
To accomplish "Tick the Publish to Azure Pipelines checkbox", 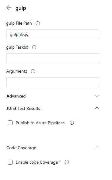I will [10, 123].
